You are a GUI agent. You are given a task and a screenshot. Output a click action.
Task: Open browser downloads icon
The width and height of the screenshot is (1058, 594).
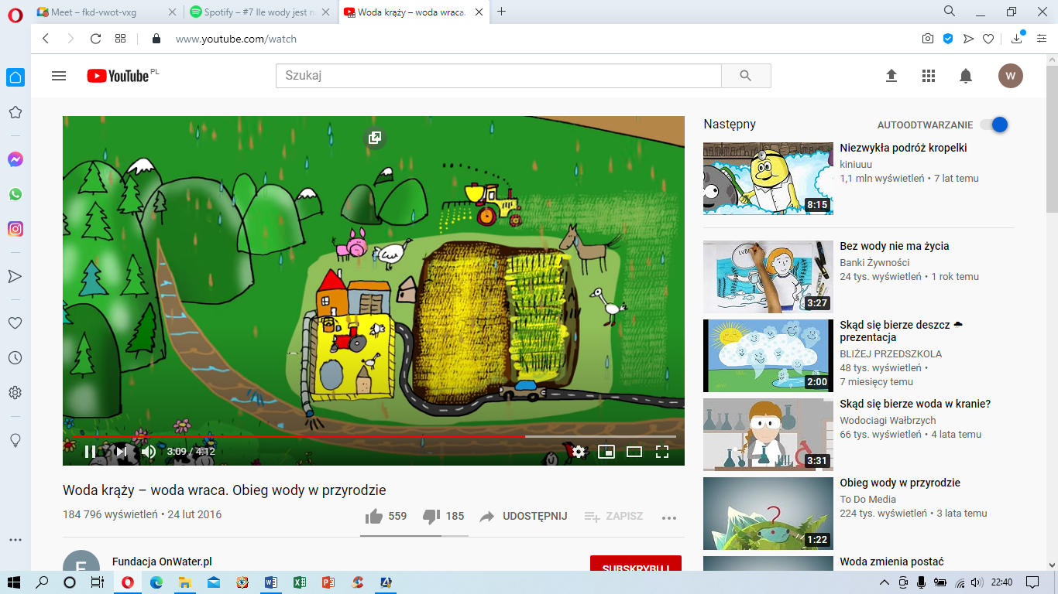[1017, 39]
